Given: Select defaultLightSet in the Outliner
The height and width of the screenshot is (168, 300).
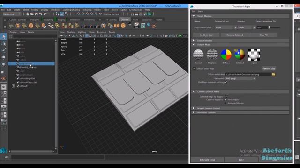Looking at the screenshot, I should pos(27,78).
